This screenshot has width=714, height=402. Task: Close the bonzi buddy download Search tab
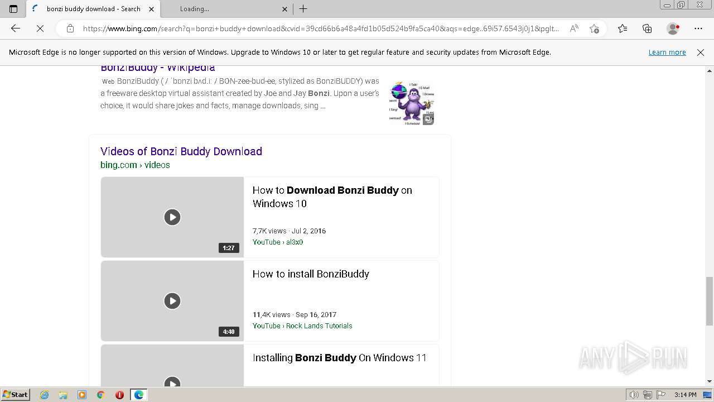(x=151, y=9)
